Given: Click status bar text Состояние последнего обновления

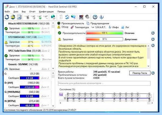Looking at the screenshot, I should click(x=40, y=110).
